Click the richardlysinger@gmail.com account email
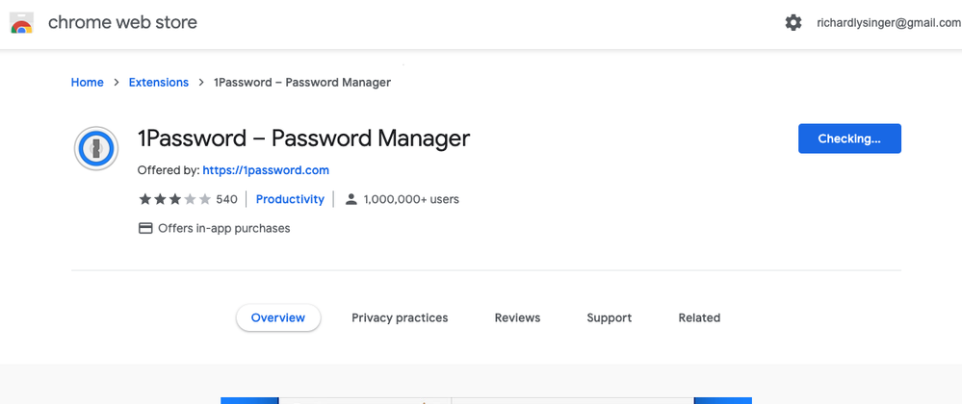 (888, 22)
